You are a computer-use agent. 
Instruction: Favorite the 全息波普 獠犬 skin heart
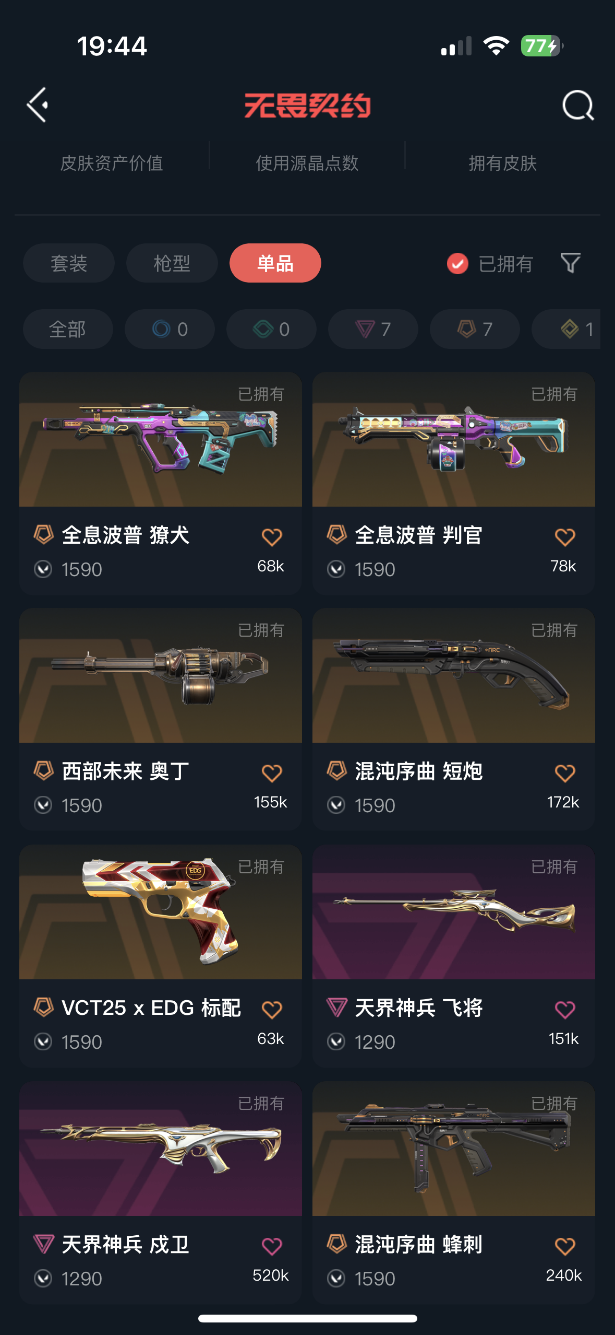click(x=272, y=537)
